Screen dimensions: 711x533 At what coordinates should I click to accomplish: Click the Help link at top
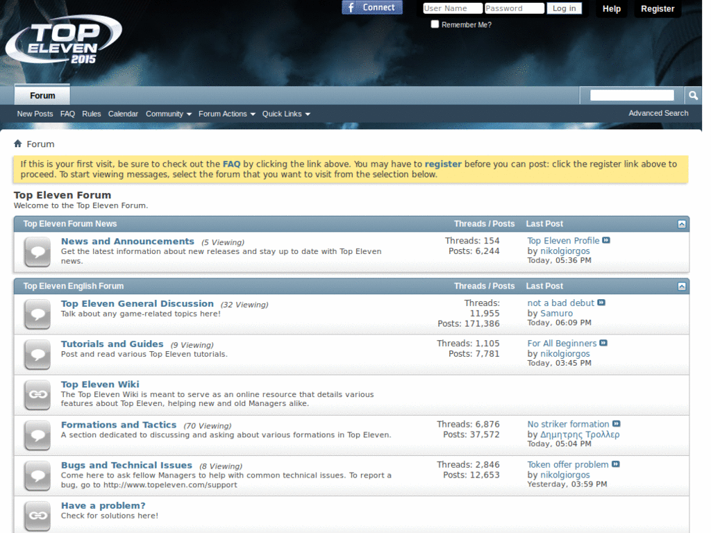611,8
